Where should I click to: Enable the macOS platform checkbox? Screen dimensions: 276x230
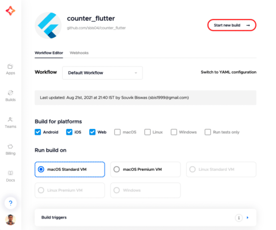click(117, 132)
